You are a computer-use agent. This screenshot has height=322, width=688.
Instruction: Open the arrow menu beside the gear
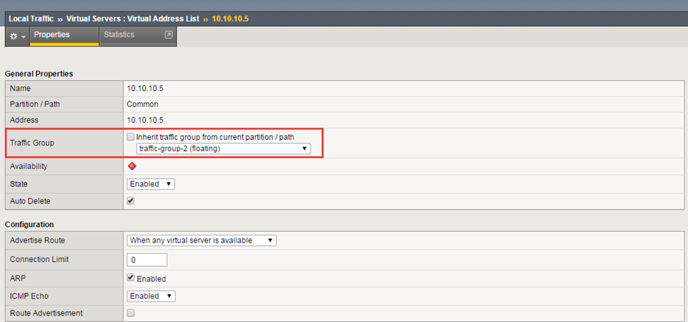coord(23,37)
